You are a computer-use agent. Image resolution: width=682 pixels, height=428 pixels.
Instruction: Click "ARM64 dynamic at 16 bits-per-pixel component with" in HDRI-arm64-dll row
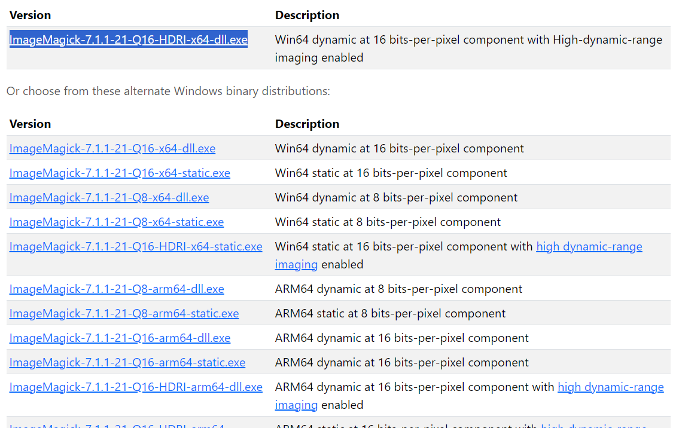pyautogui.click(x=415, y=387)
